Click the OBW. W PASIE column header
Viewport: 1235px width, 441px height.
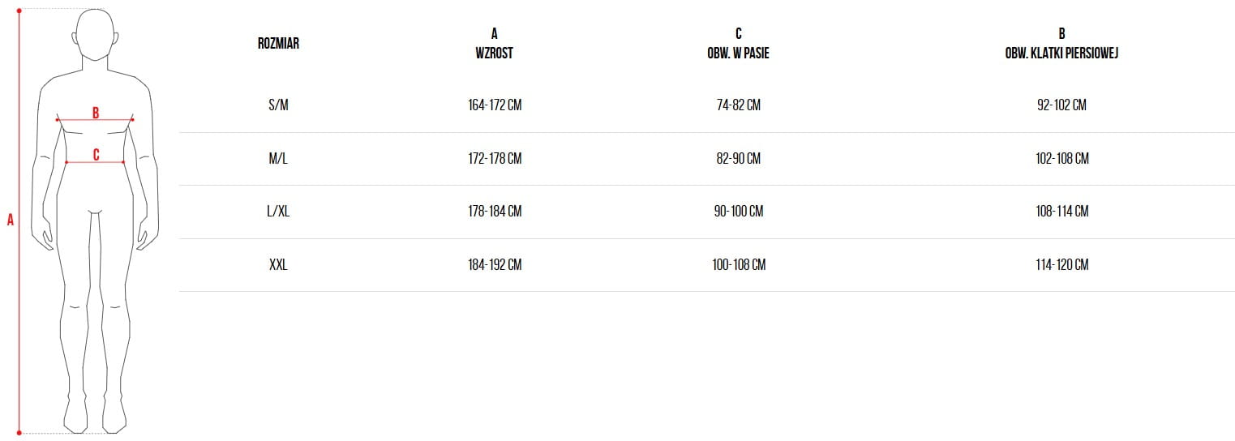(738, 54)
